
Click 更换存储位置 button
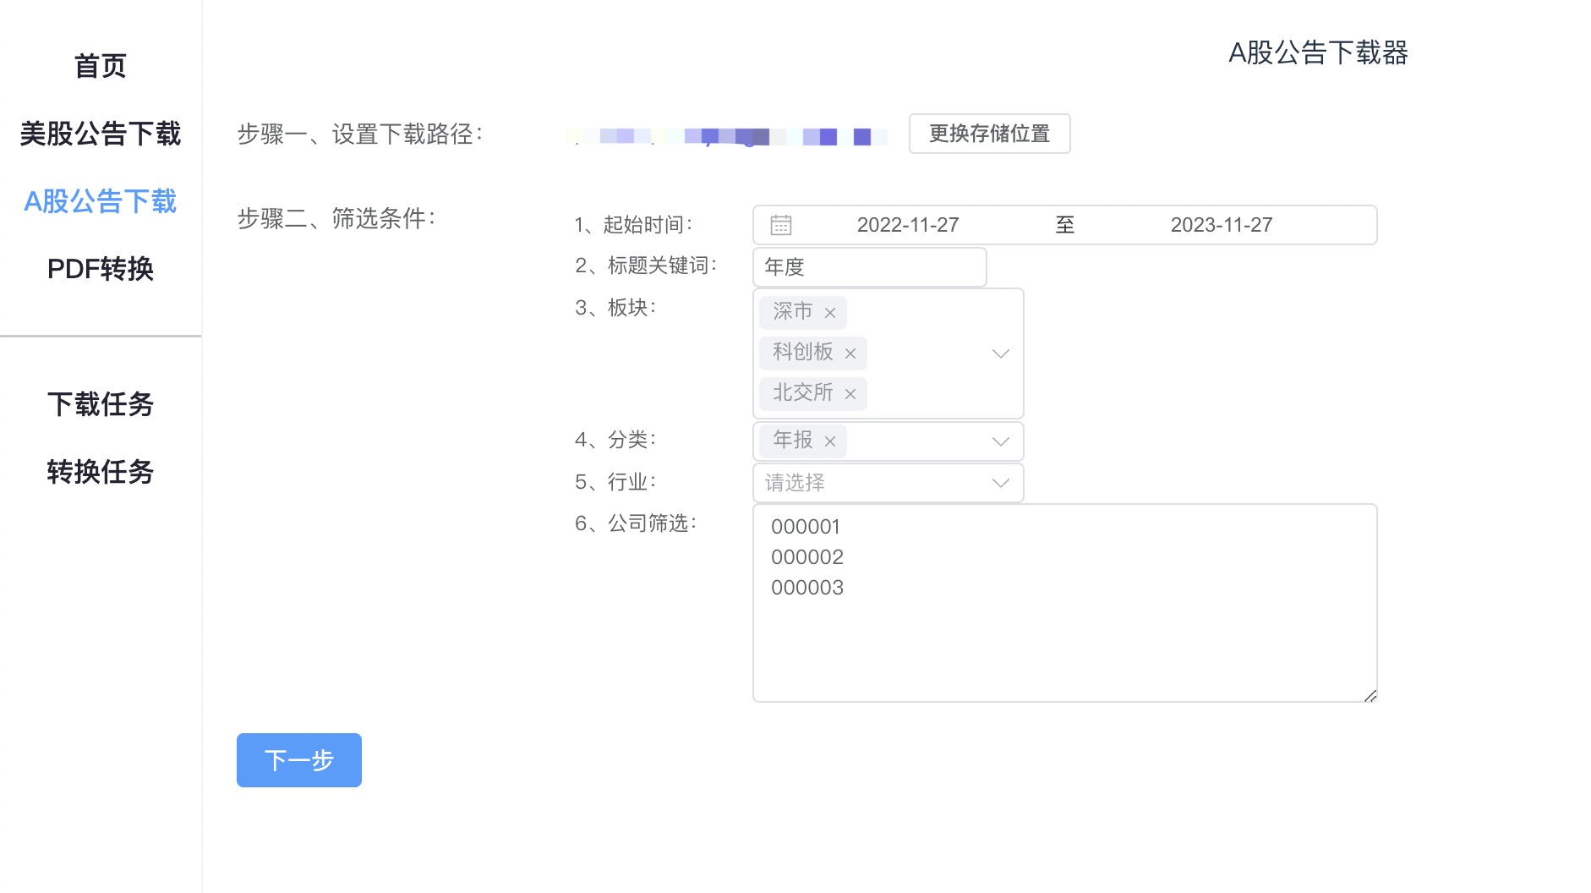(989, 134)
